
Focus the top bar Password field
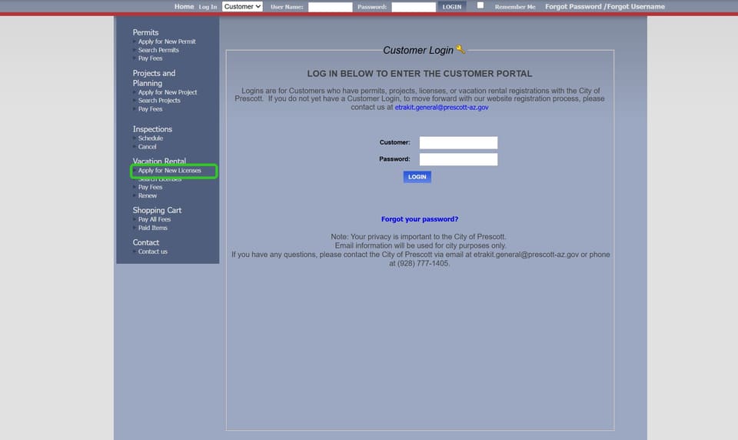point(414,7)
